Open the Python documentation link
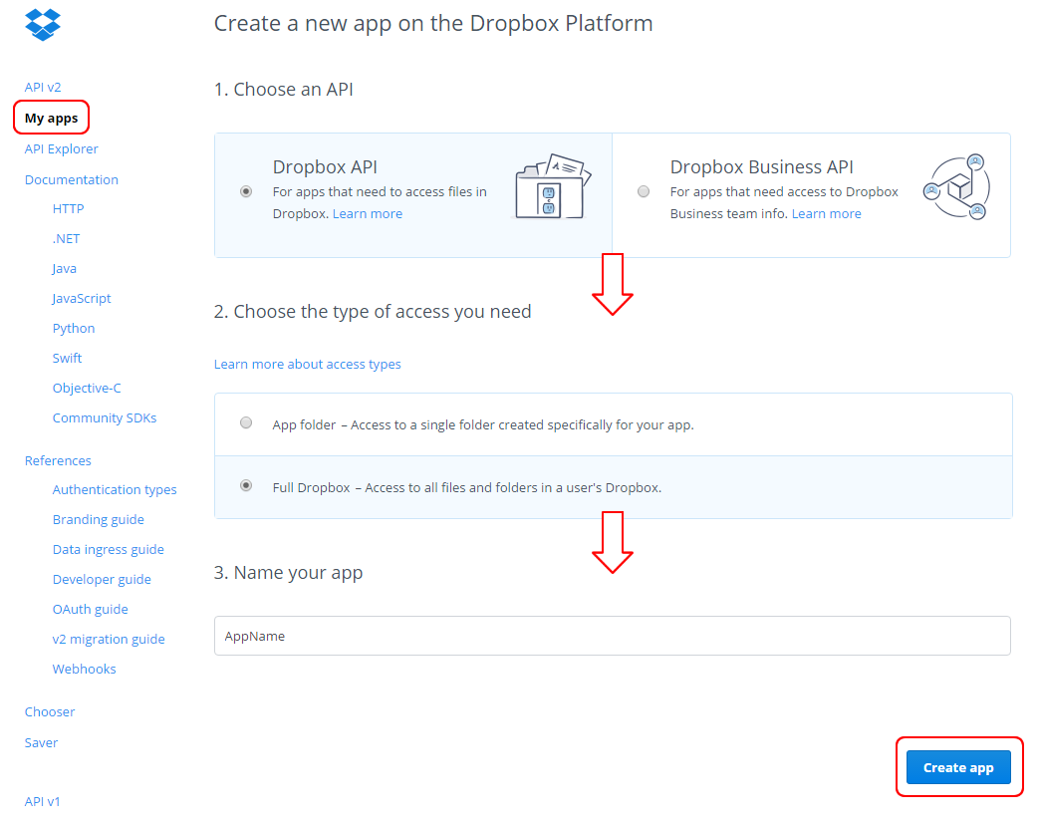Screen dimensions: 1040x825 pos(74,328)
